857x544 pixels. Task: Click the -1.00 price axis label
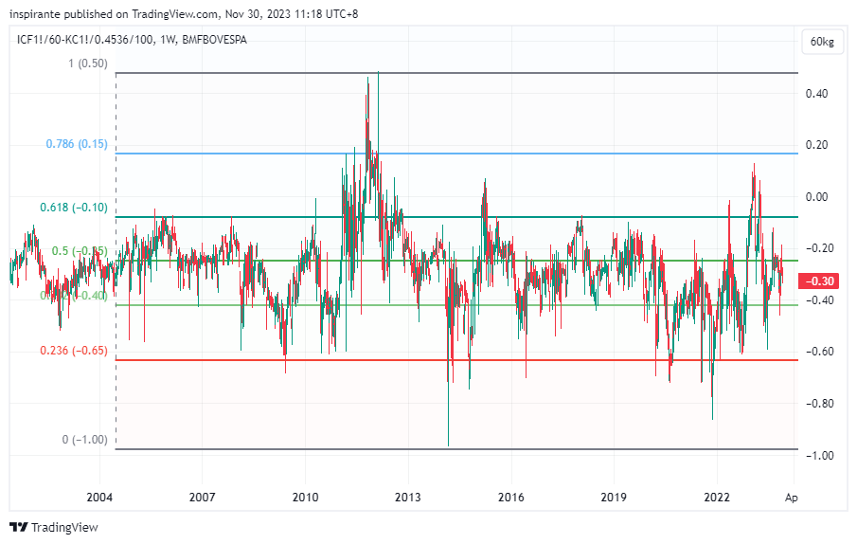(820, 456)
